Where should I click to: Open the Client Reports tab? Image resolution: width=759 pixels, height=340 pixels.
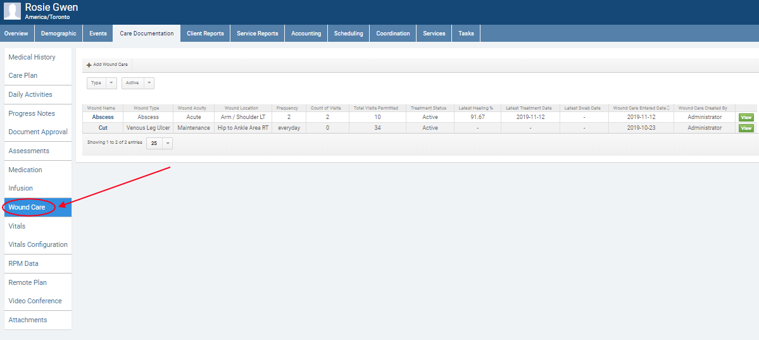tap(205, 34)
